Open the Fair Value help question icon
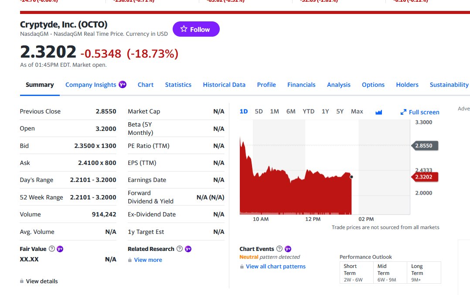This screenshot has height=295, width=470. coord(52,249)
